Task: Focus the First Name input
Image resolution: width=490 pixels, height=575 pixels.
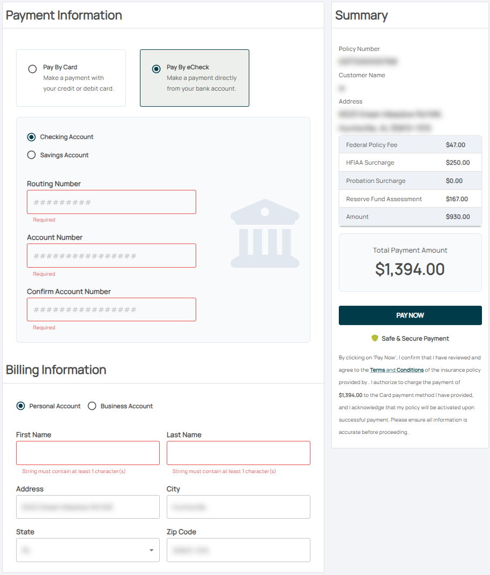Action: (x=88, y=453)
